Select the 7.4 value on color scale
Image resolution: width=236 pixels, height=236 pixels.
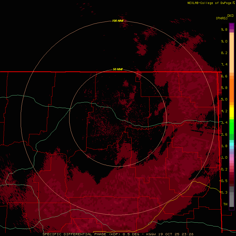tap(224, 65)
